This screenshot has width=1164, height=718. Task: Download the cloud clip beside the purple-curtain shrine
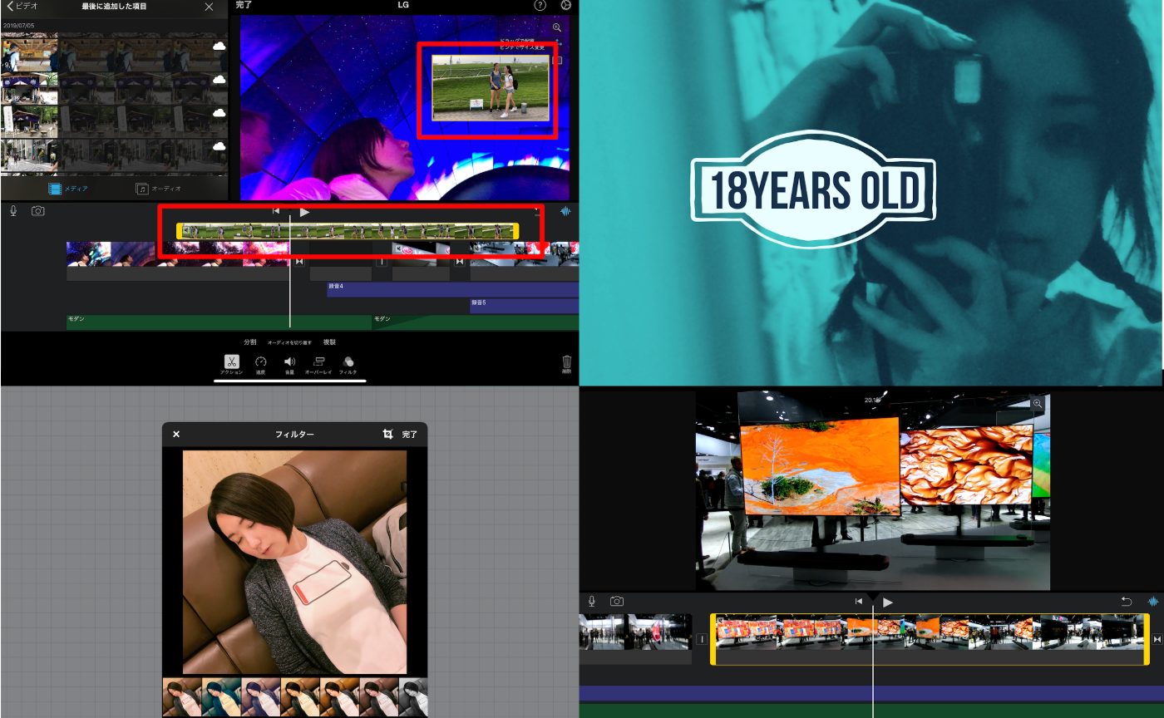pyautogui.click(x=219, y=79)
